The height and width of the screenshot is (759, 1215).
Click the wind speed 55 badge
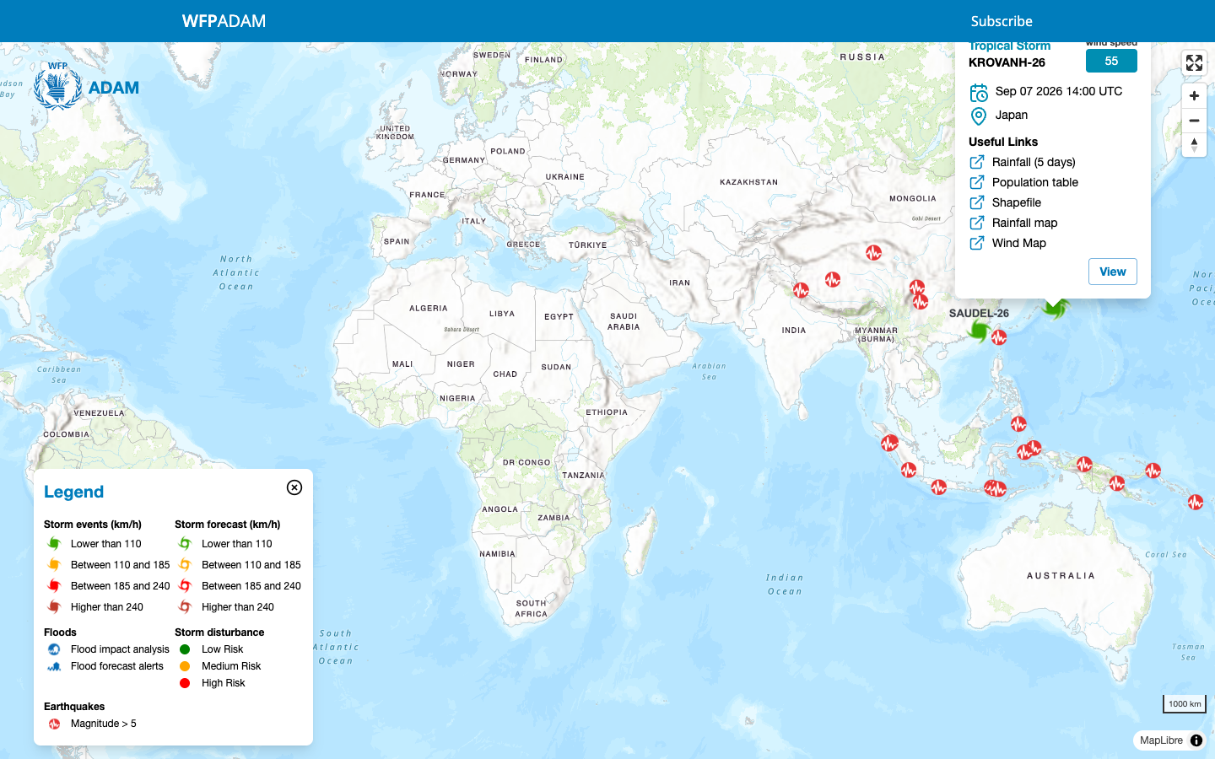pos(1111,61)
